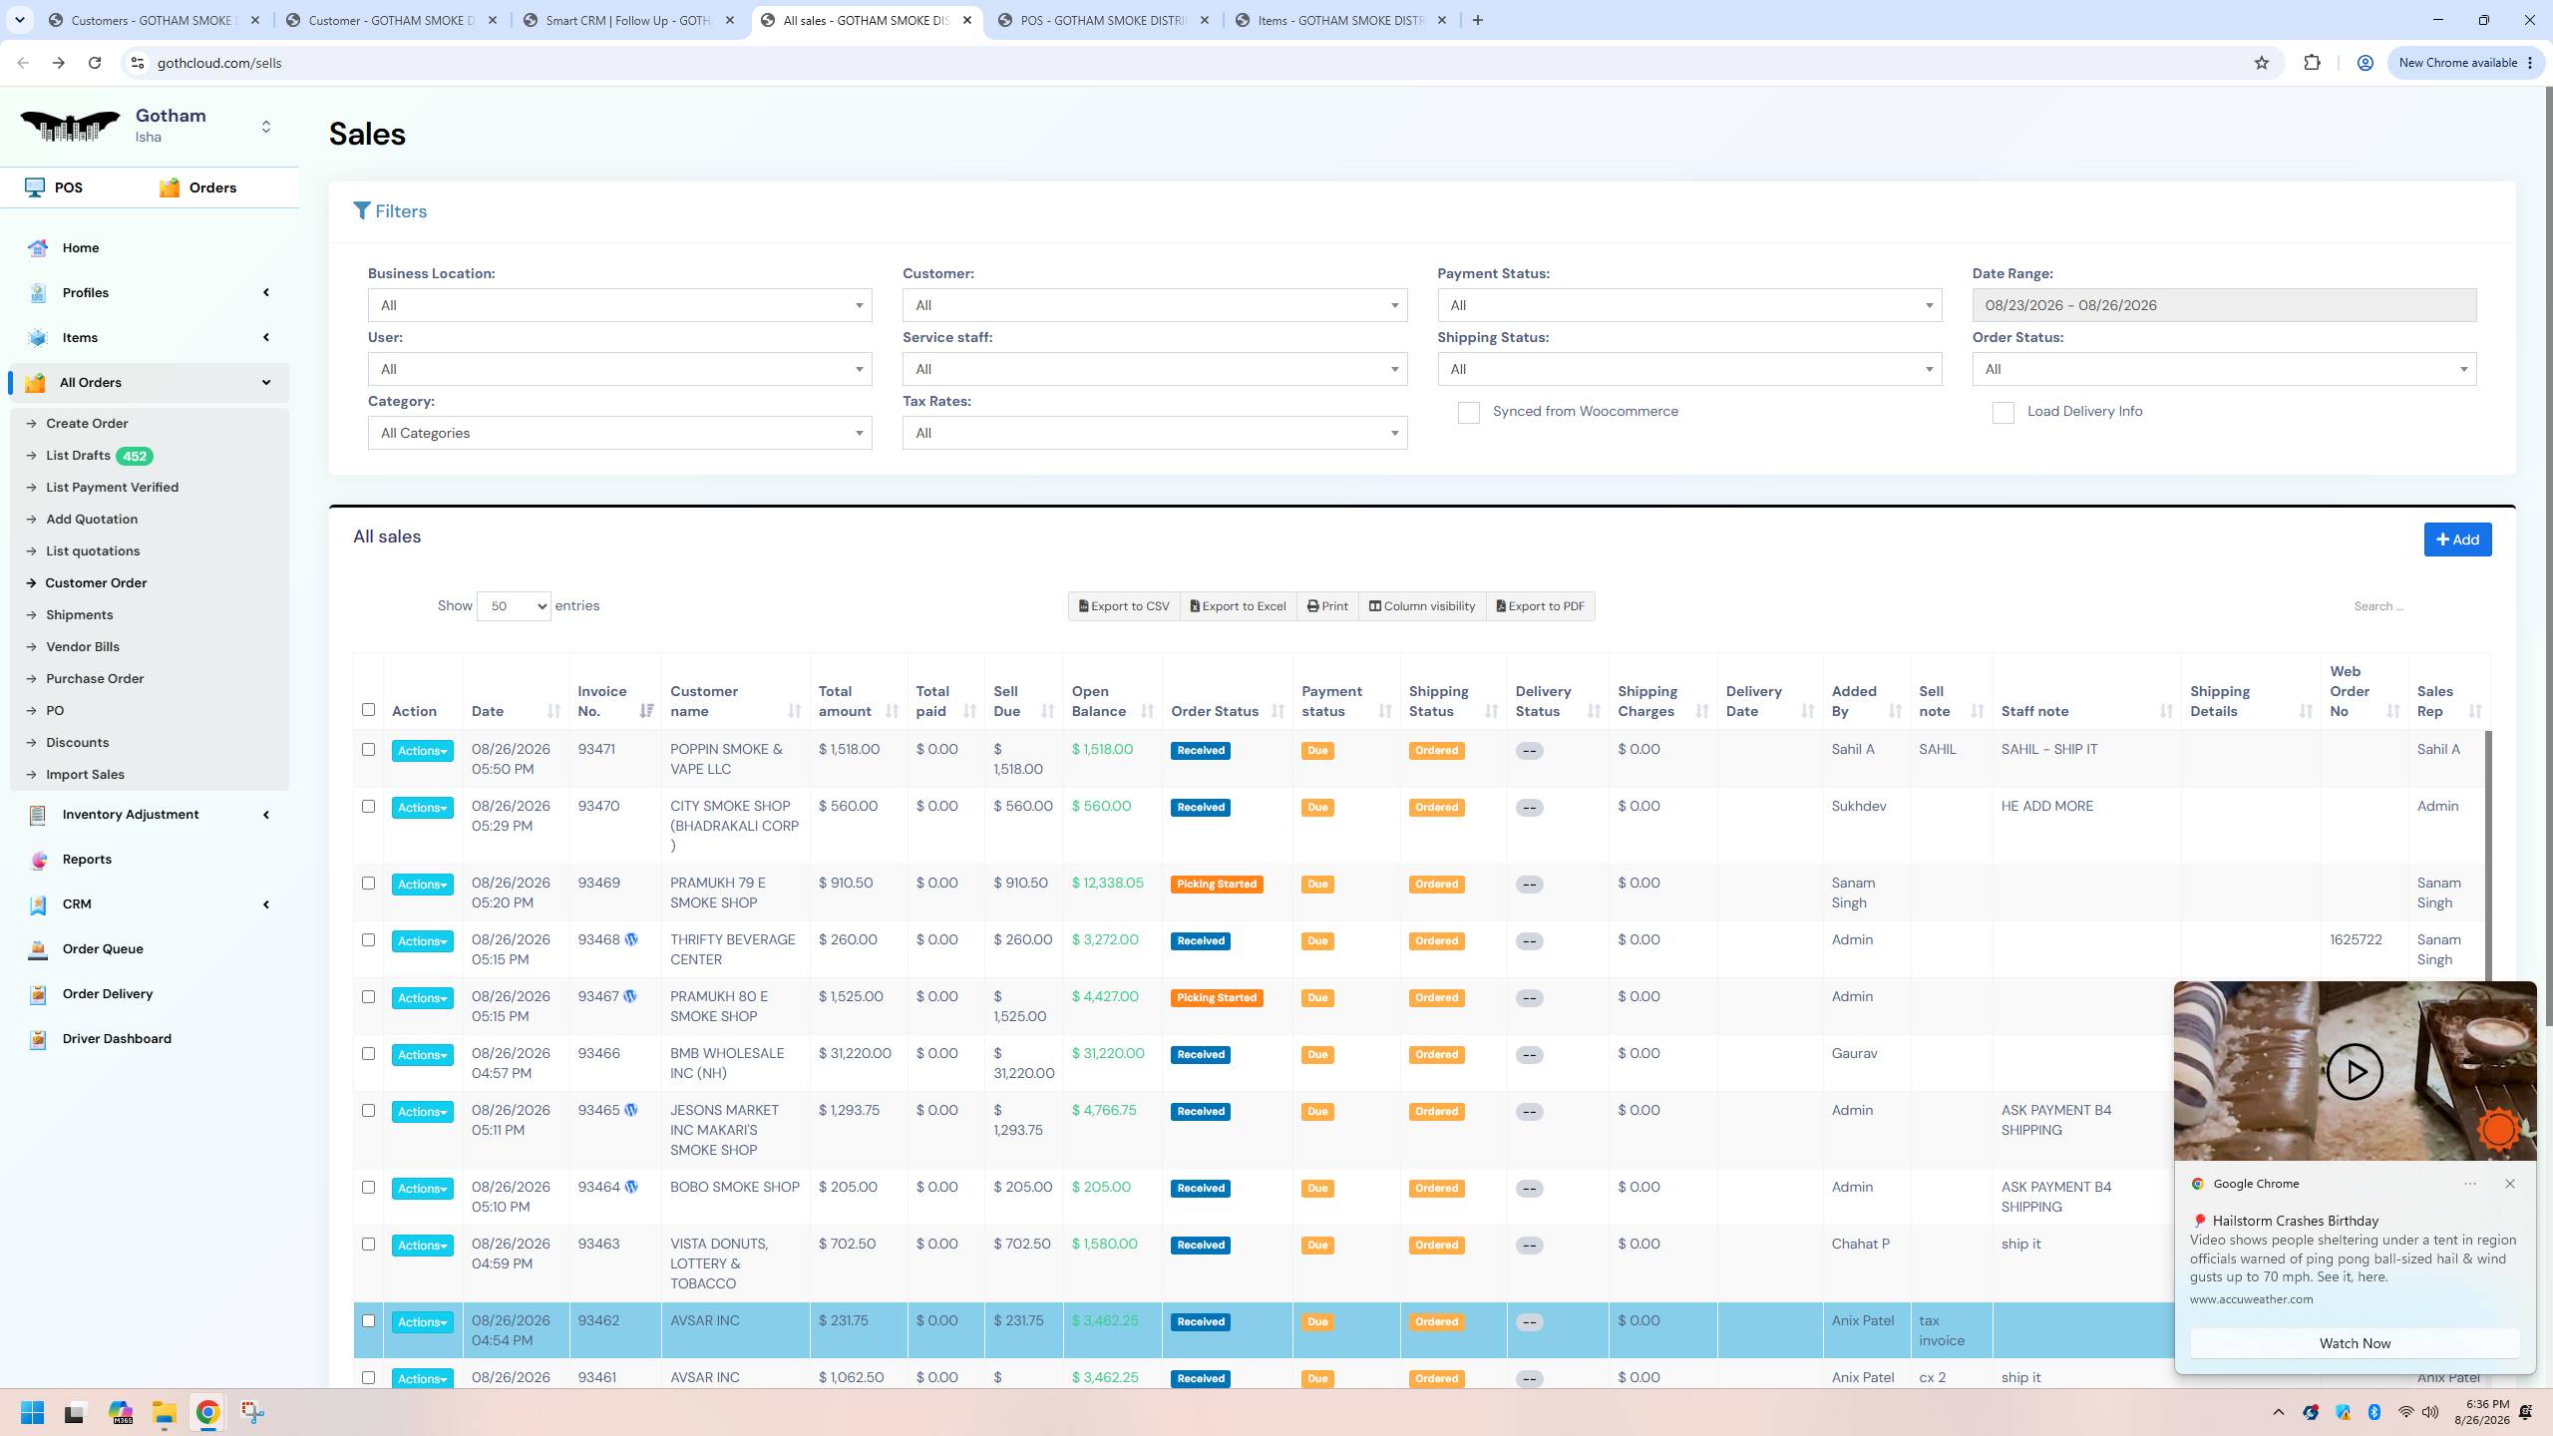2553x1436 pixels.
Task: Enable Synced from Woocommerce checkbox
Action: click(x=1468, y=413)
